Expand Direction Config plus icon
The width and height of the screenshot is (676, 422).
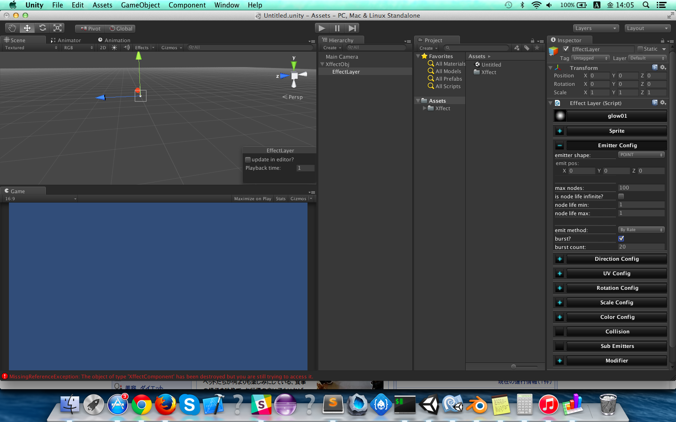(x=560, y=259)
